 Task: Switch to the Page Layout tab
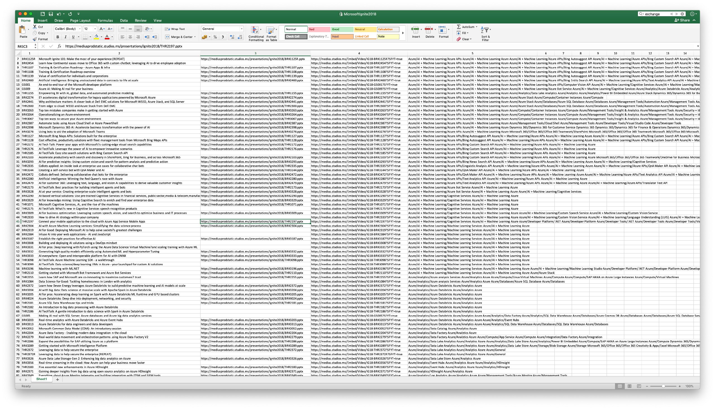coord(80,20)
